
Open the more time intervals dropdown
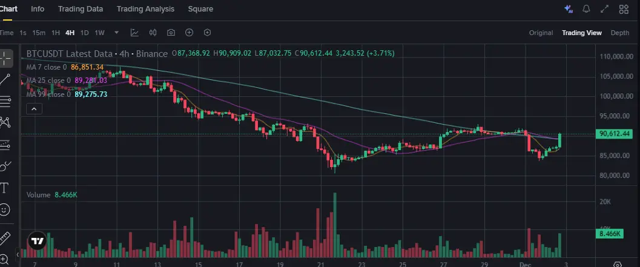tap(116, 33)
